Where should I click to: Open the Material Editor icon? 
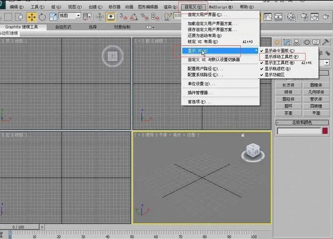pyautogui.click(x=291, y=17)
